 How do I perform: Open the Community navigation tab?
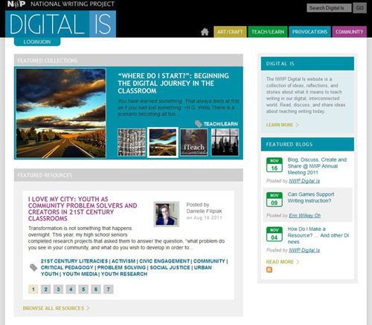pyautogui.click(x=349, y=32)
